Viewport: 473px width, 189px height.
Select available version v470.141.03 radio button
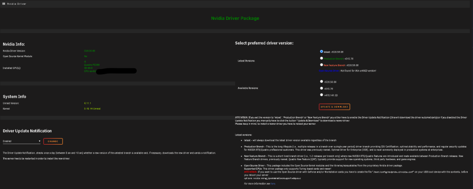(x=322, y=94)
